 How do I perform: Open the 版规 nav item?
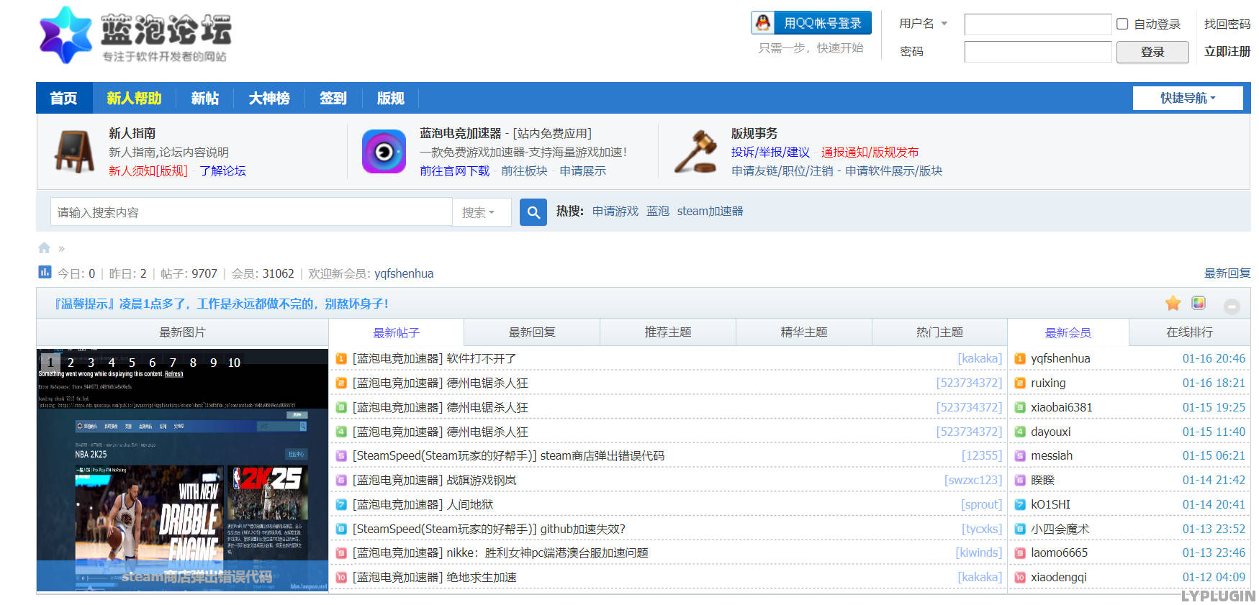click(391, 98)
